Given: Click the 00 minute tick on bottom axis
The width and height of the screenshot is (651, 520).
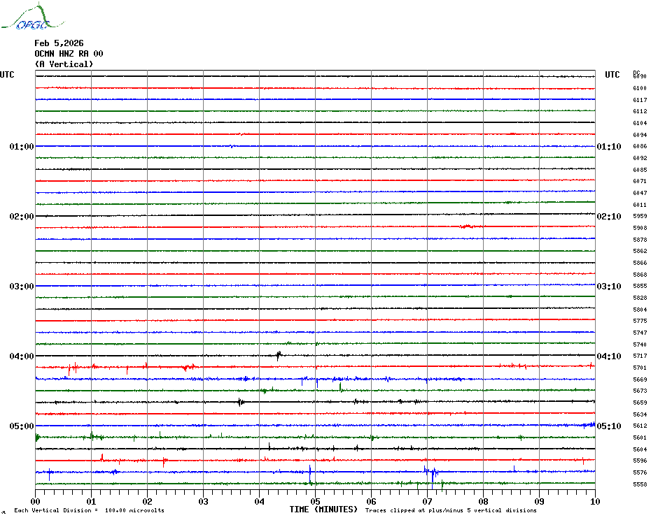Looking at the screenshot, I should (x=36, y=501).
